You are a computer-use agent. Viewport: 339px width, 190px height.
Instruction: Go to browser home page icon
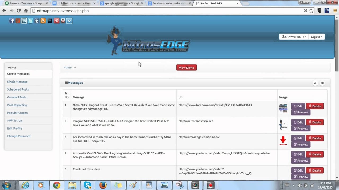26,11
